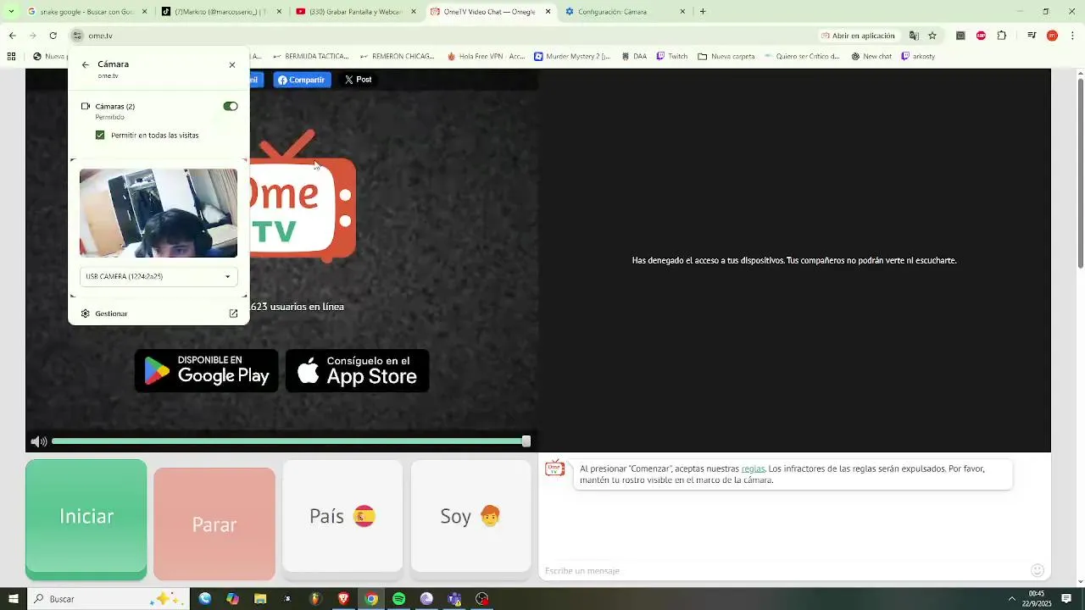Image resolution: width=1085 pixels, height=610 pixels.
Task: Open Hola Free VPN bookmark
Action: coord(486,57)
